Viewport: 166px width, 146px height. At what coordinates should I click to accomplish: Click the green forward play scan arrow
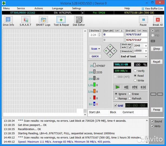(x=118, y=87)
